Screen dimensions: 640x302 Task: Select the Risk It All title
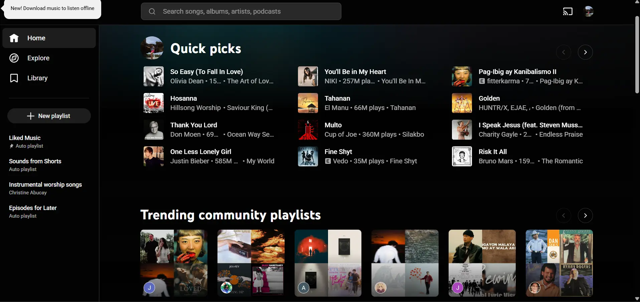[493, 152]
